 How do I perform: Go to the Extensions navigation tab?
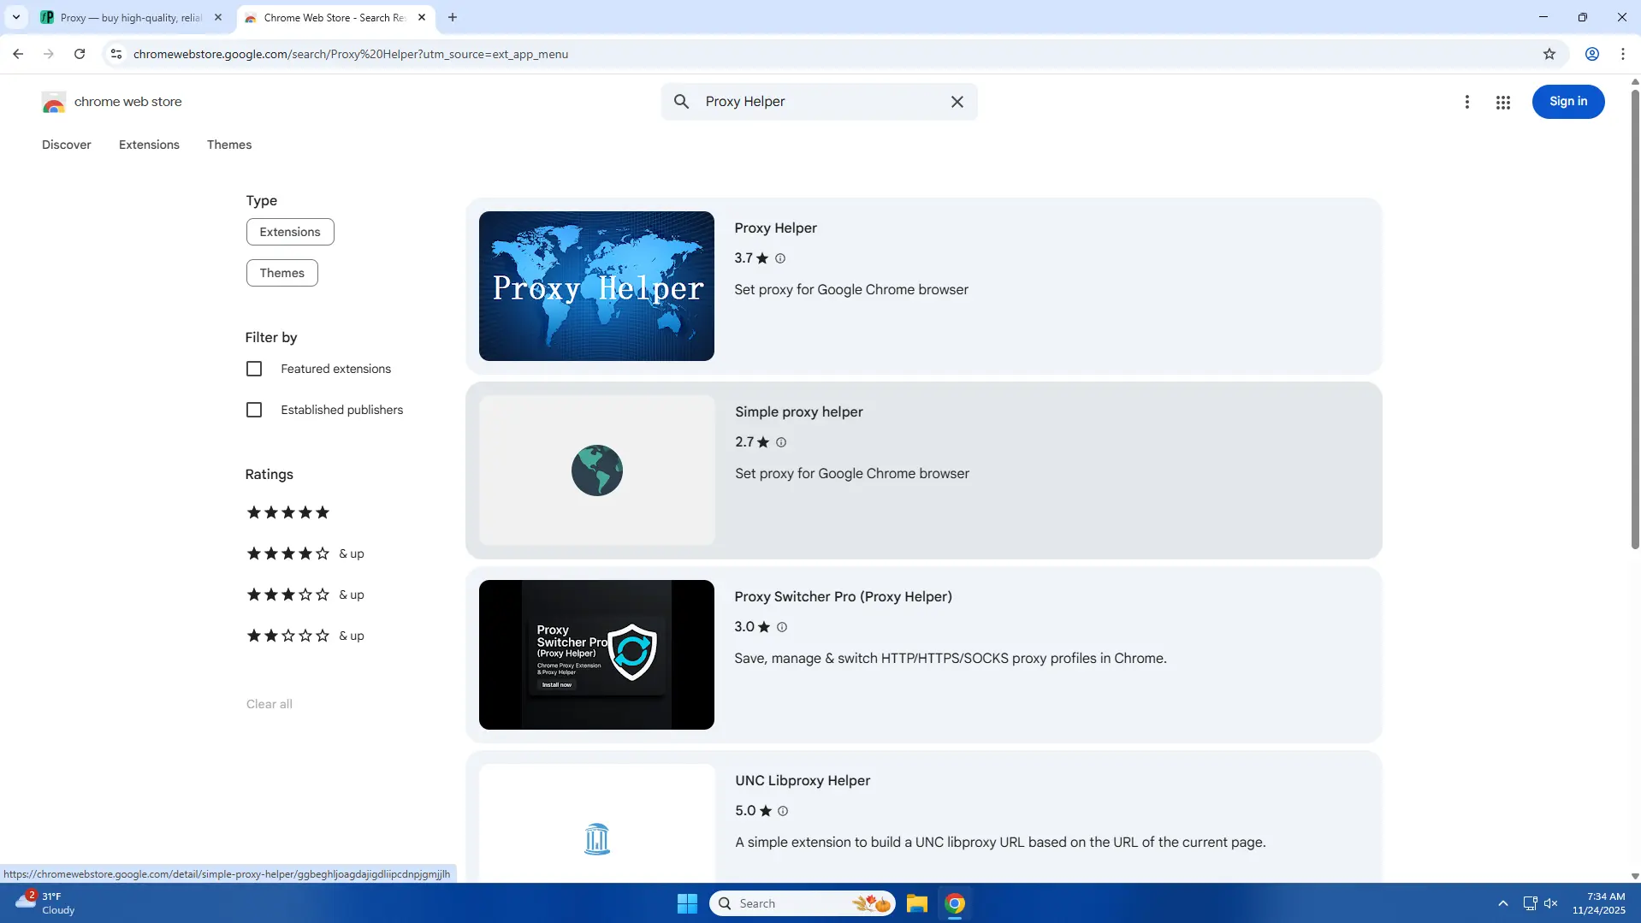149,145
